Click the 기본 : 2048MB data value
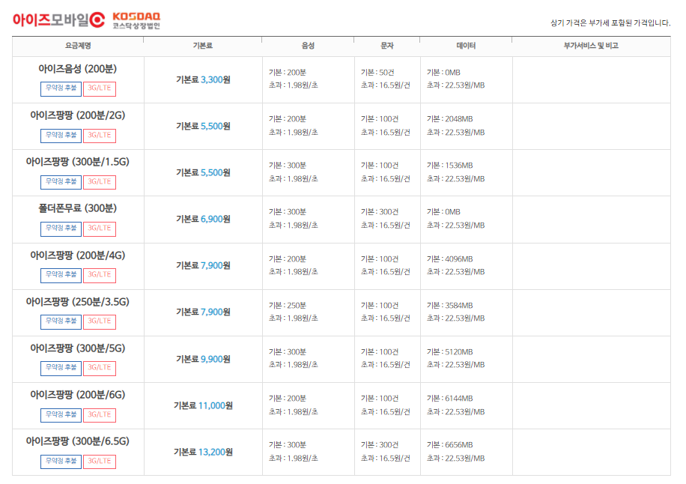686x484 pixels. (450, 119)
